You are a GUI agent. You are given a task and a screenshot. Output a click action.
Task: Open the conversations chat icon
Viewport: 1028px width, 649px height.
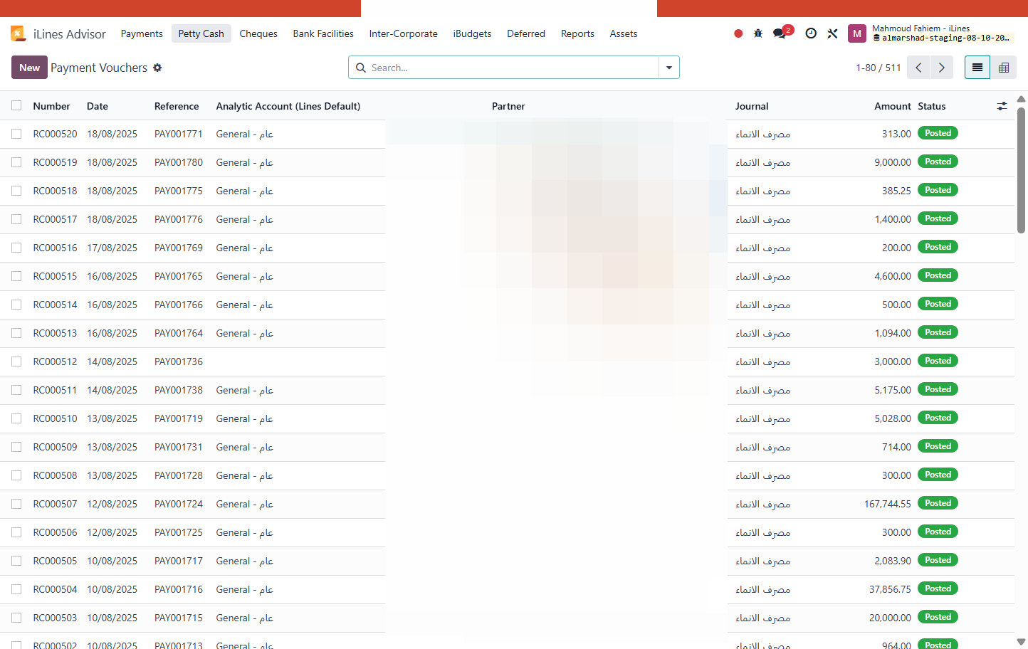coord(780,33)
